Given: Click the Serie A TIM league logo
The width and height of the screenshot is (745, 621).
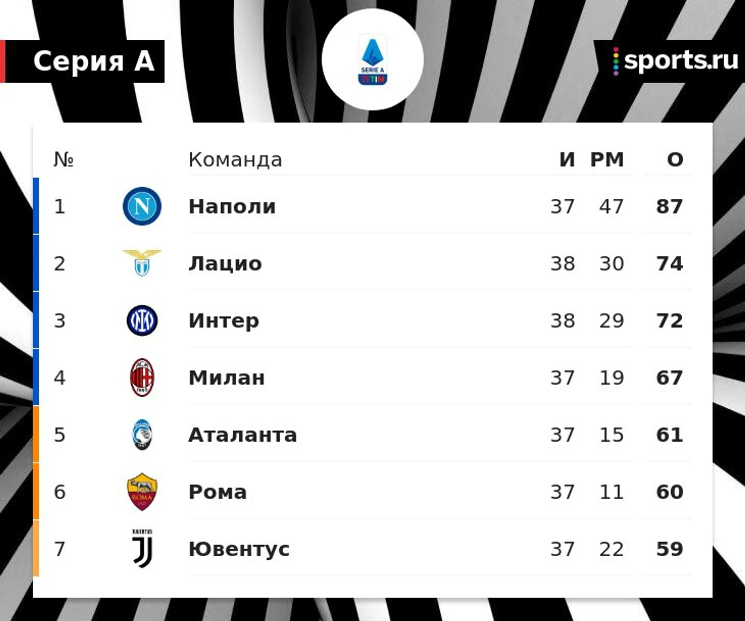Looking at the screenshot, I should tap(373, 60).
